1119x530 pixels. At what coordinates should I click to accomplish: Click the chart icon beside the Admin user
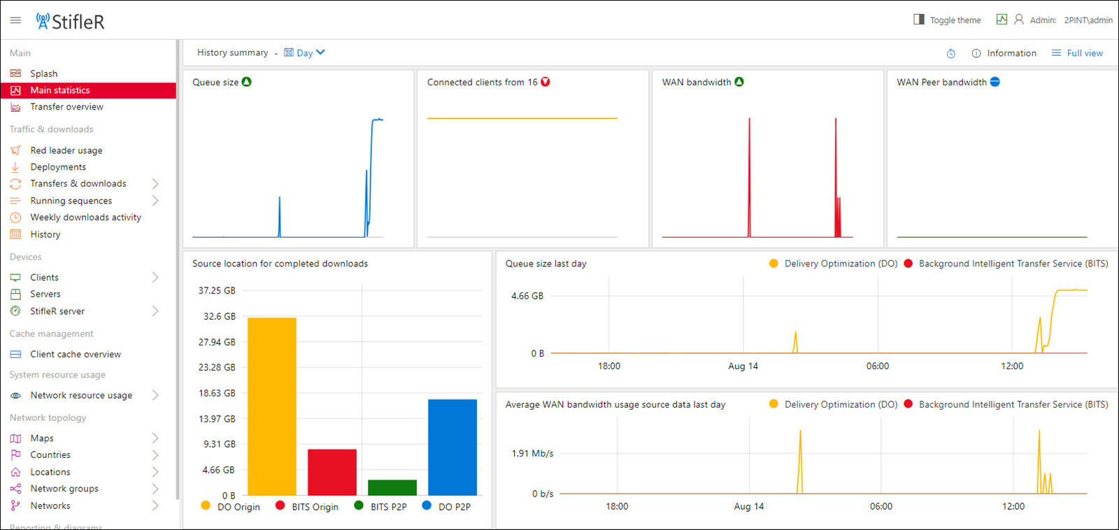[1002, 20]
